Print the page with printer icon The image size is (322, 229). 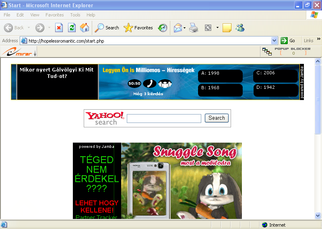[194, 28]
